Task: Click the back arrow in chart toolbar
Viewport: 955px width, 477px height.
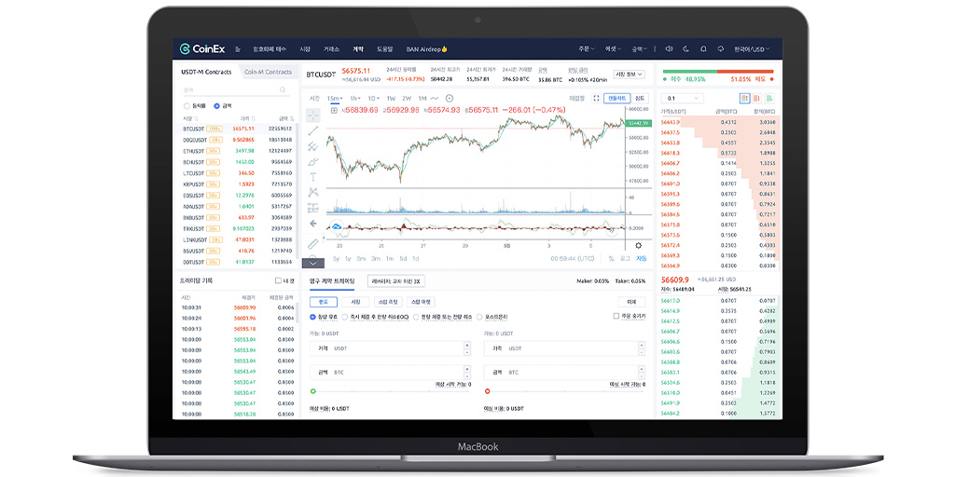Action: 313,224
